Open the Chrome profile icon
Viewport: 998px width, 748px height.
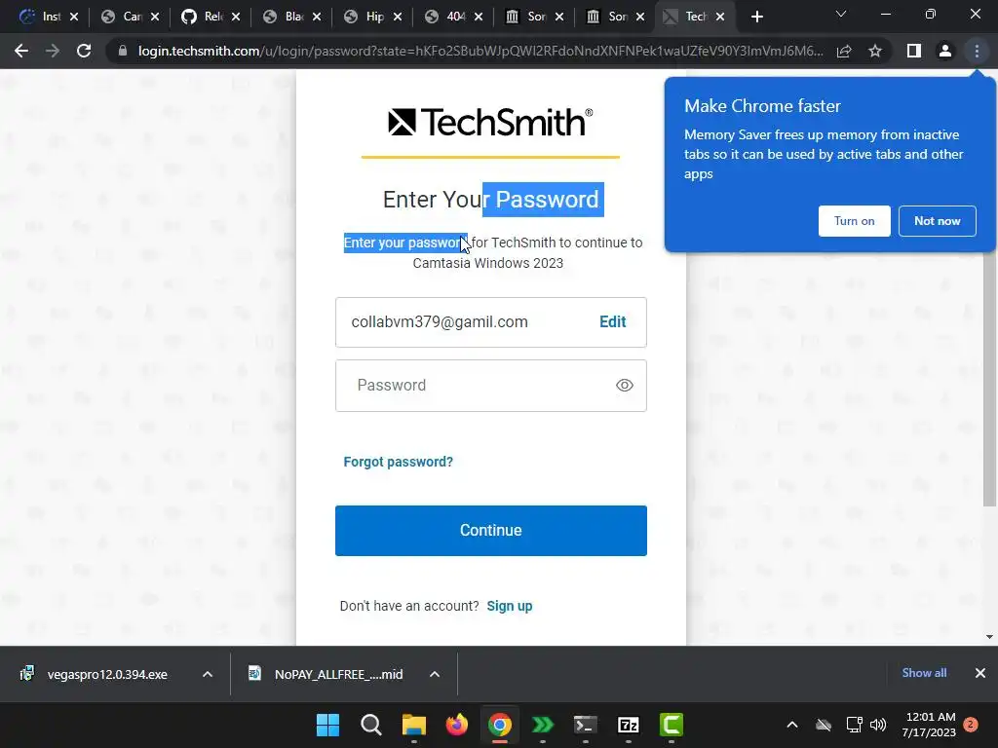pos(945,51)
